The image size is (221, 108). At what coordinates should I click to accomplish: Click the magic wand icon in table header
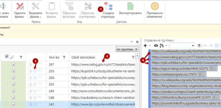point(12,57)
